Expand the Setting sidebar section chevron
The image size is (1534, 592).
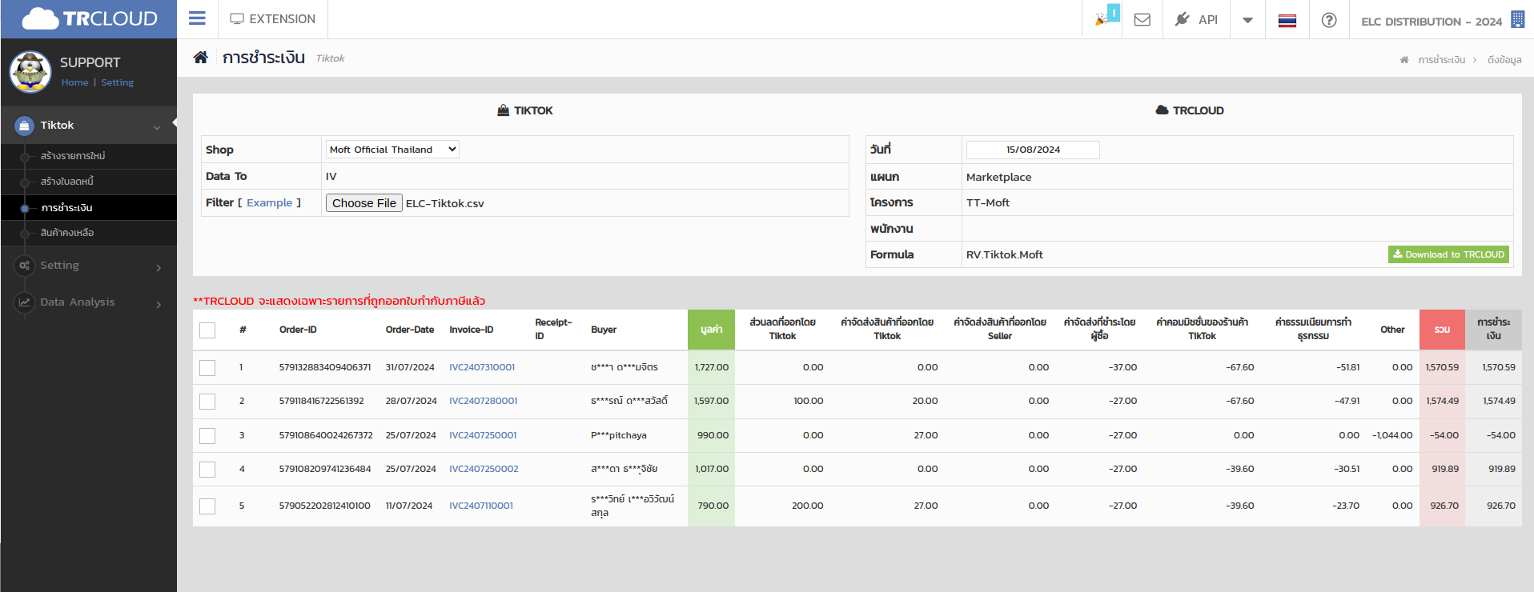159,267
